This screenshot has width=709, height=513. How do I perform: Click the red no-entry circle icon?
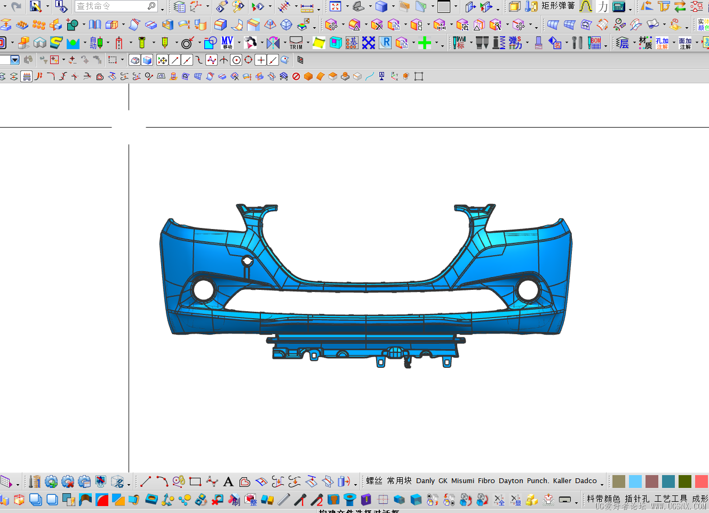[296, 76]
